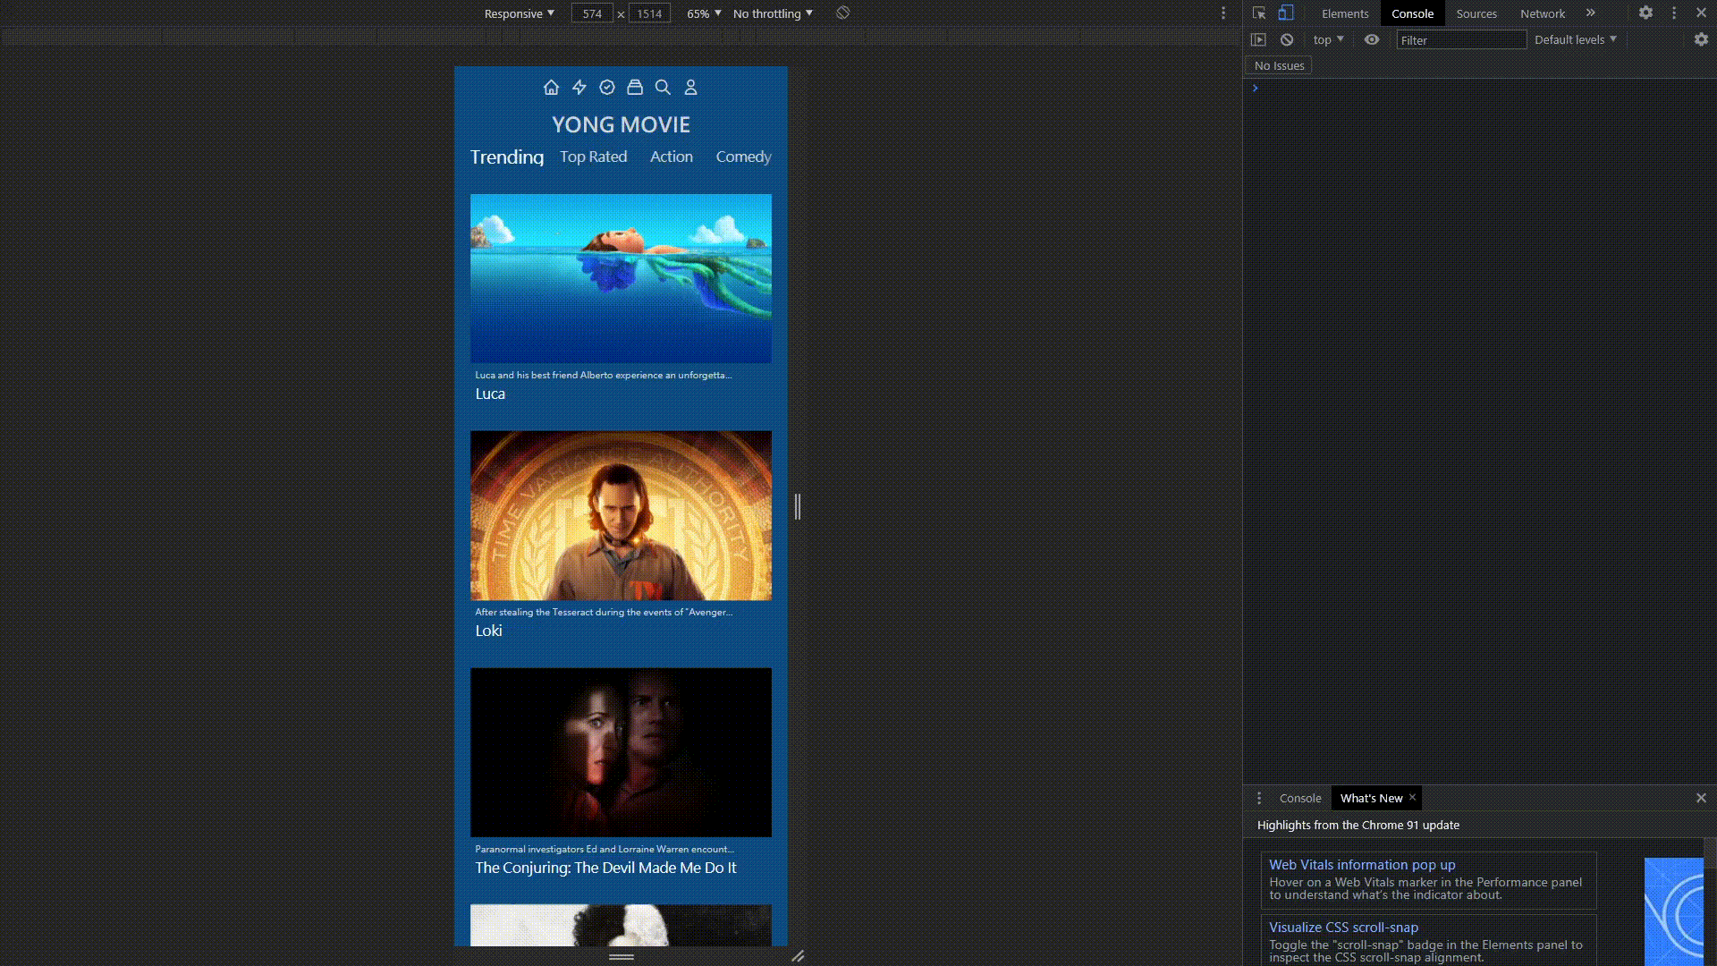Image resolution: width=1717 pixels, height=966 pixels.
Task: Click the user account icon
Action: [x=690, y=87]
